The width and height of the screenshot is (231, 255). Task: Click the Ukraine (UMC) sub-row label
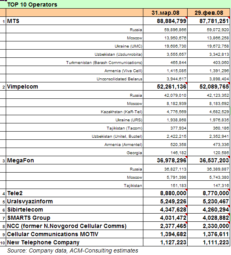(128, 46)
